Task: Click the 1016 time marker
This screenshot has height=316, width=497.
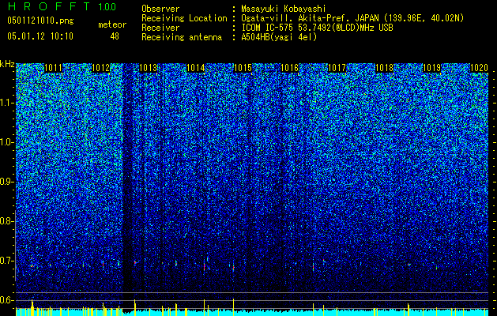Action: [x=290, y=68]
